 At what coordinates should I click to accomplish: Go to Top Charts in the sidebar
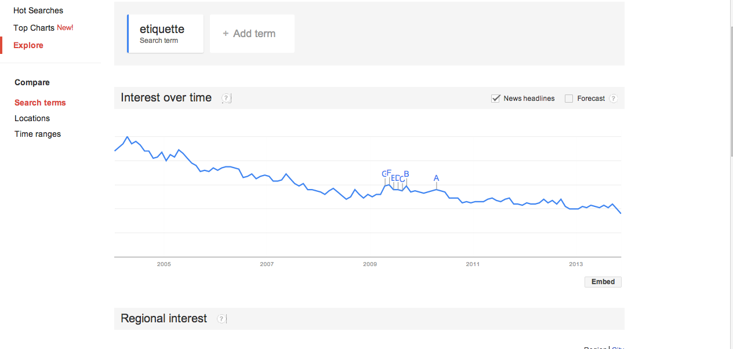coord(34,28)
